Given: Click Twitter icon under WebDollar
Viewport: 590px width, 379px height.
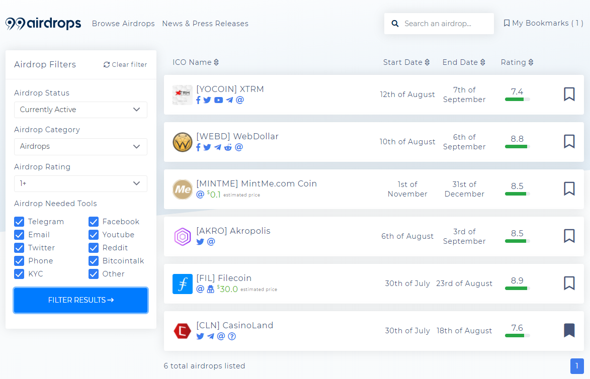Looking at the screenshot, I should [207, 147].
